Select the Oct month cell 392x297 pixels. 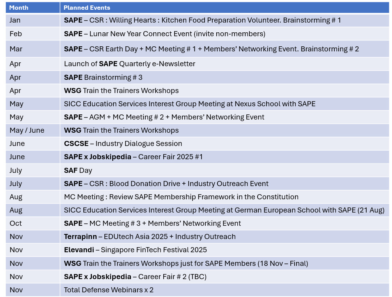click(x=16, y=223)
